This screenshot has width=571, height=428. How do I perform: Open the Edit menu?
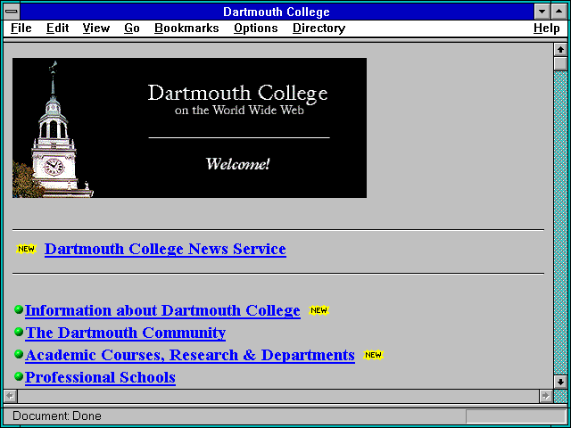57,29
